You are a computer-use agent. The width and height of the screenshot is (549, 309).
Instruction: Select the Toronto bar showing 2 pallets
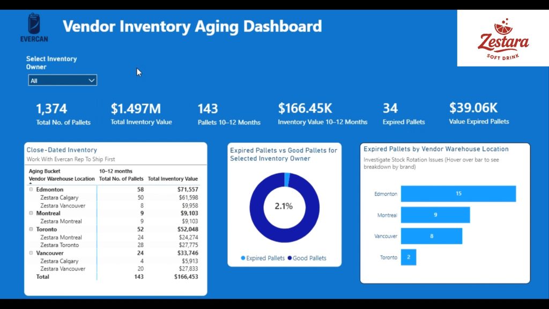click(408, 257)
